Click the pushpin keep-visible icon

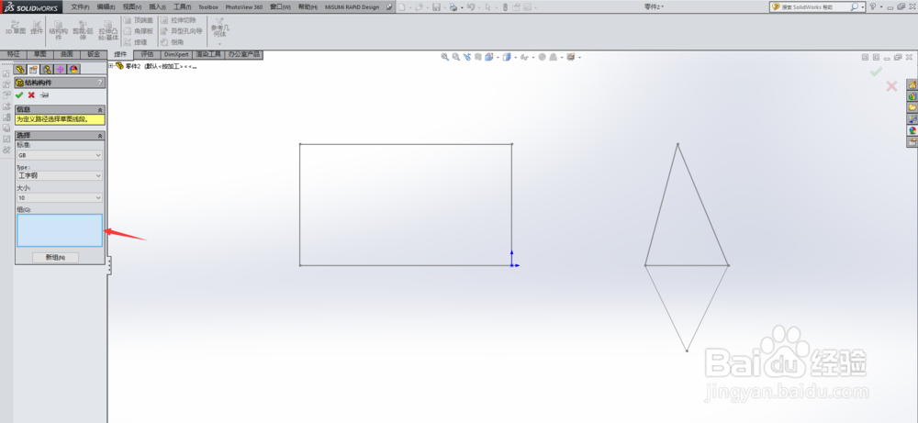pyautogui.click(x=44, y=95)
